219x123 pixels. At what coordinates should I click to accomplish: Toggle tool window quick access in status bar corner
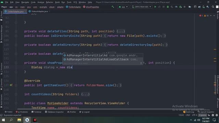[x=1, y=115]
